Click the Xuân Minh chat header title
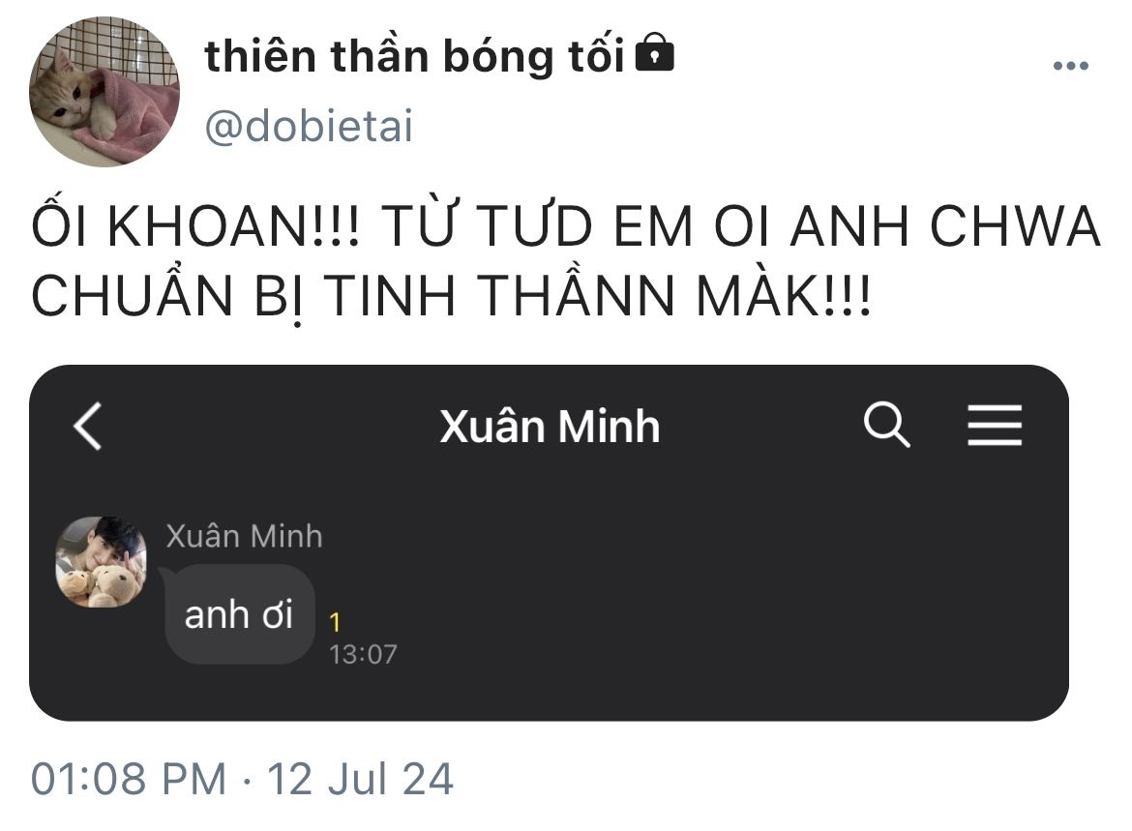 550,427
